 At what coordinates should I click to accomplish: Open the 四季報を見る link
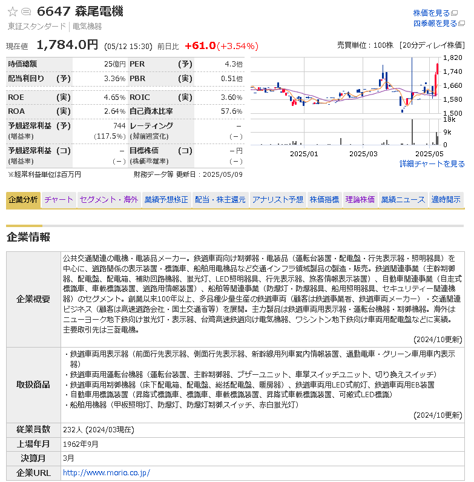(x=435, y=24)
